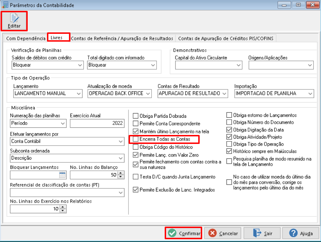Uncheck Mantém último Lançamento na tela
The height and width of the screenshot is (242, 321).
click(136, 131)
